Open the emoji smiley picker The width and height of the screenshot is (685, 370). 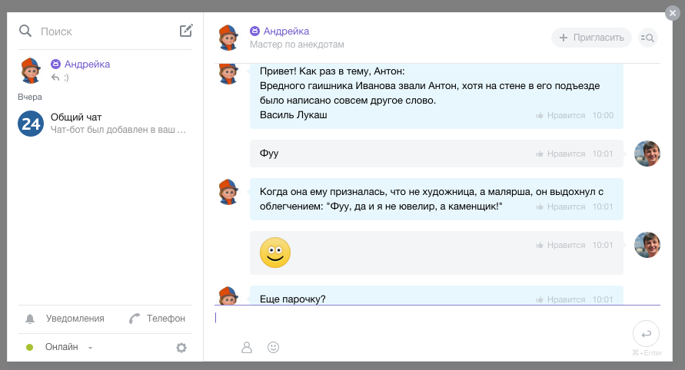pos(273,347)
